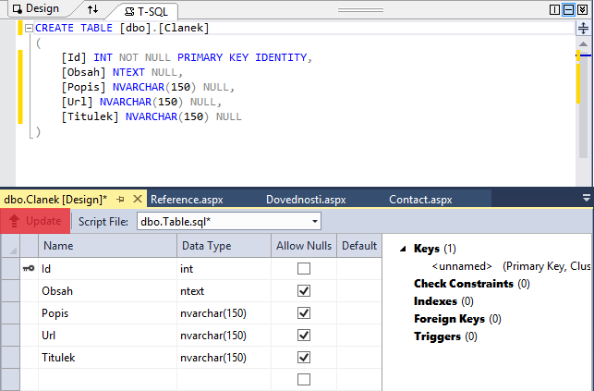594x391 pixels.
Task: Click the Obsah row header selector
Action: [x=10, y=290]
